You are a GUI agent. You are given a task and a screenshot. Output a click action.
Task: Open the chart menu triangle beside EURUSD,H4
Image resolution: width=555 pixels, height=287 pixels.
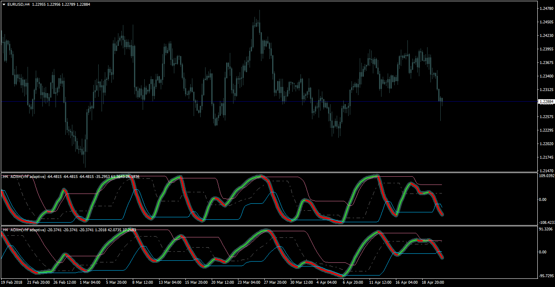pyautogui.click(x=4, y=4)
